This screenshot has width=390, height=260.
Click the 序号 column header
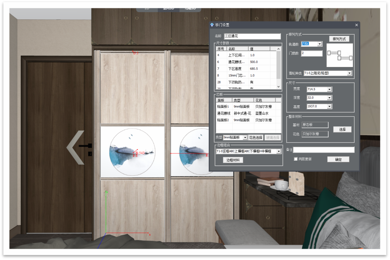pyautogui.click(x=221, y=49)
